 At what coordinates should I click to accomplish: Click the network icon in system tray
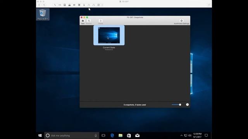pos(186,136)
